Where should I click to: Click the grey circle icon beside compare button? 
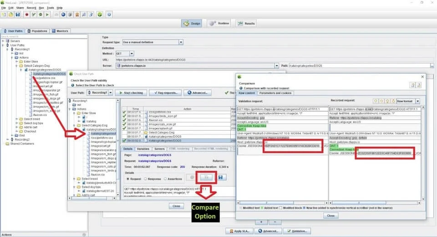[192, 177]
